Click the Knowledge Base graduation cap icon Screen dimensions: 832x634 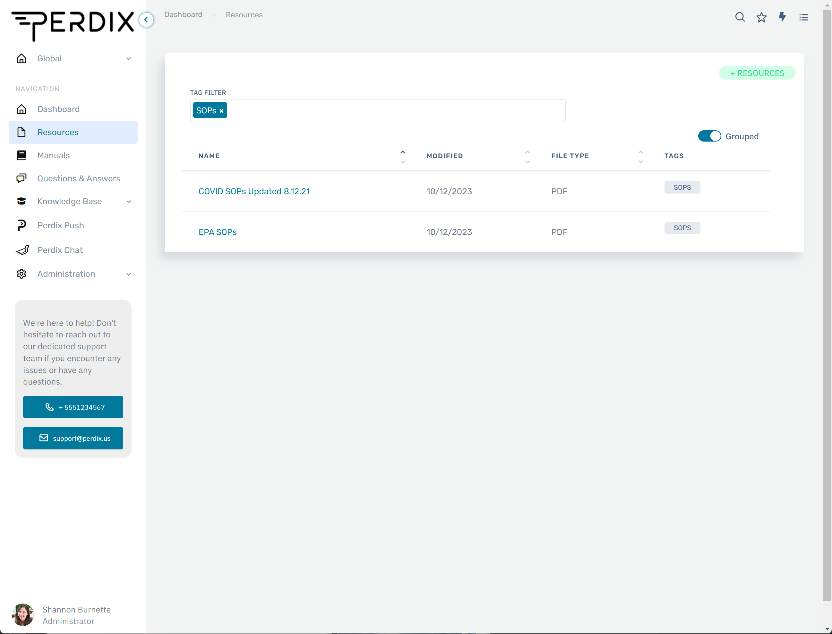pos(21,201)
